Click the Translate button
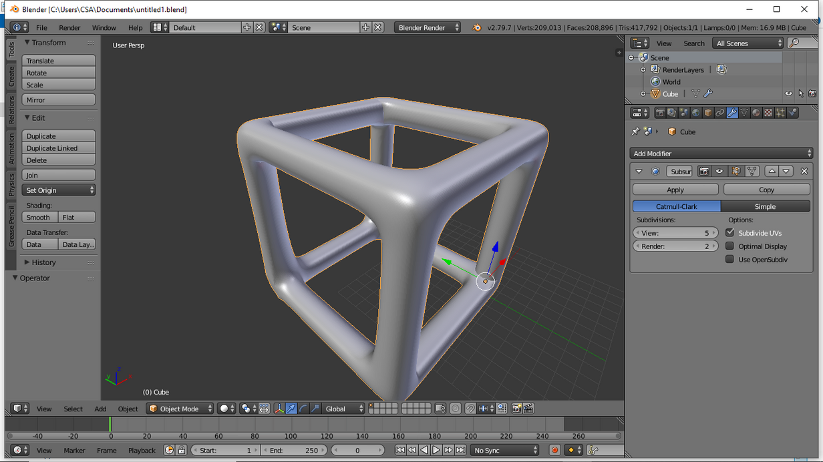 click(x=59, y=61)
